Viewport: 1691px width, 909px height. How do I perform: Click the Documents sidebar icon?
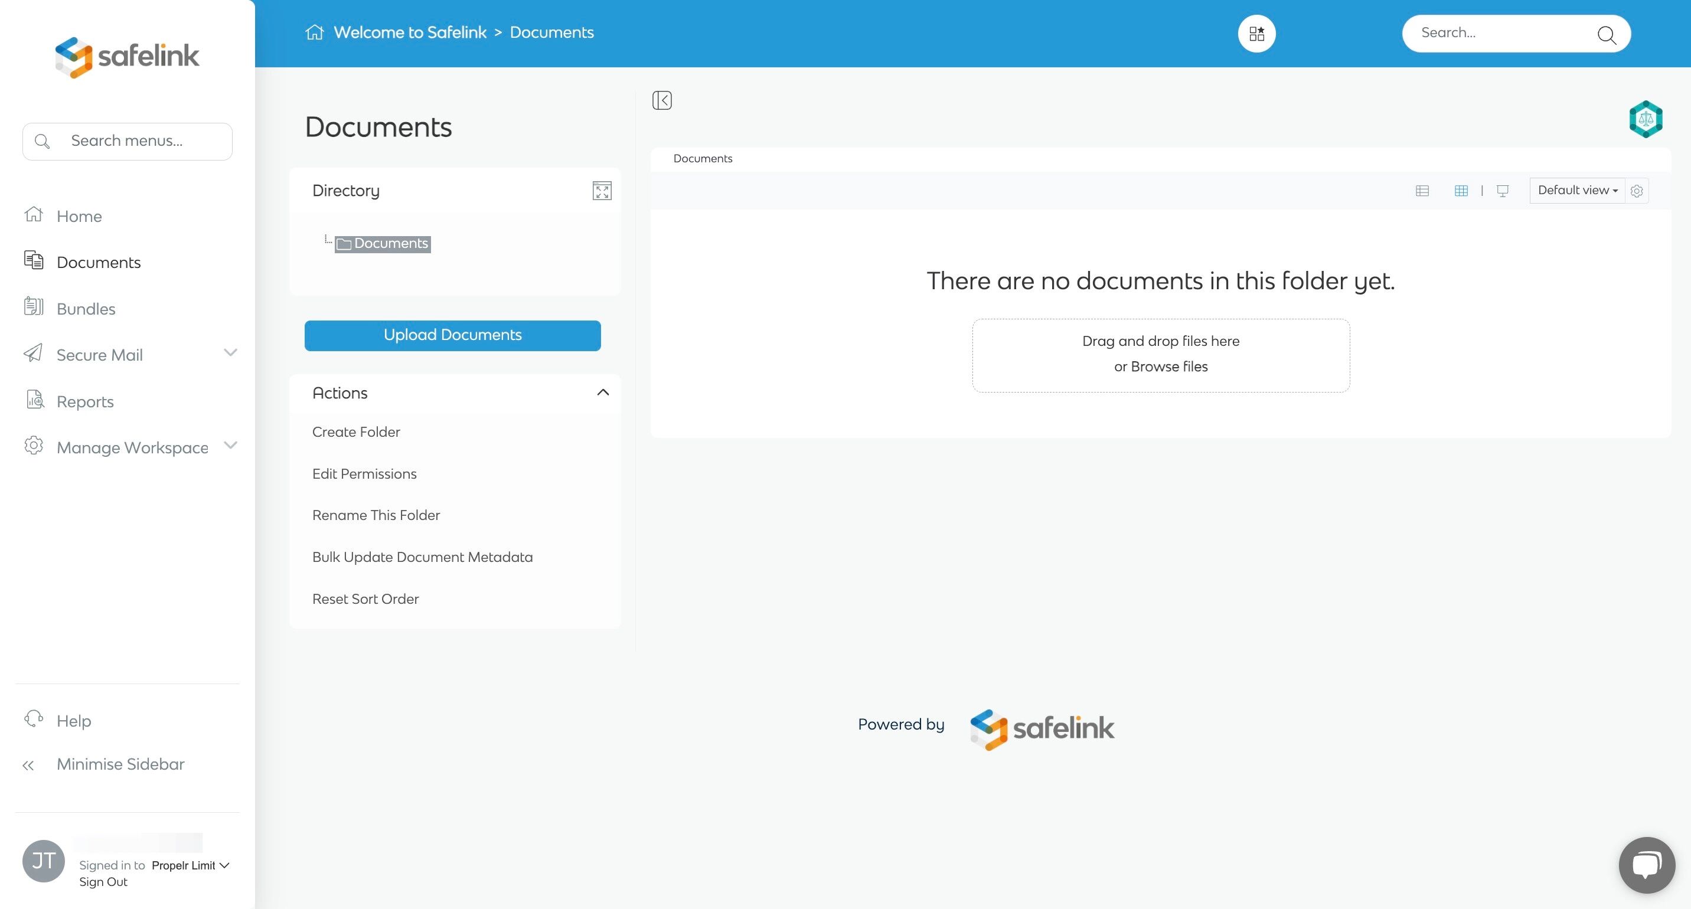(34, 260)
